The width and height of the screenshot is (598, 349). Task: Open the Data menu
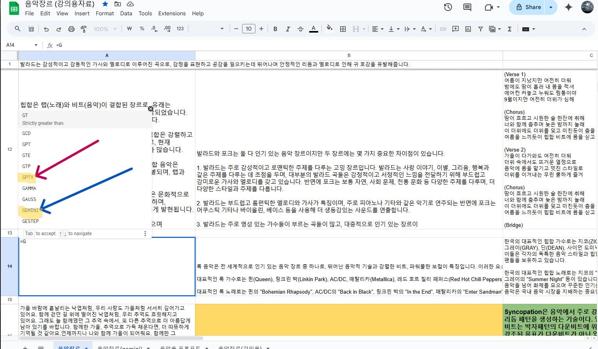[126, 13]
